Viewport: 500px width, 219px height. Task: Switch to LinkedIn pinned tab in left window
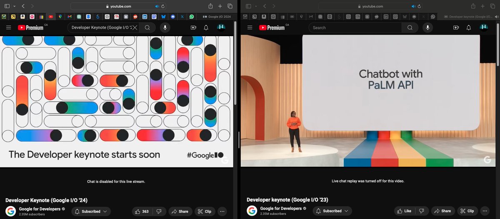(x=145, y=17)
